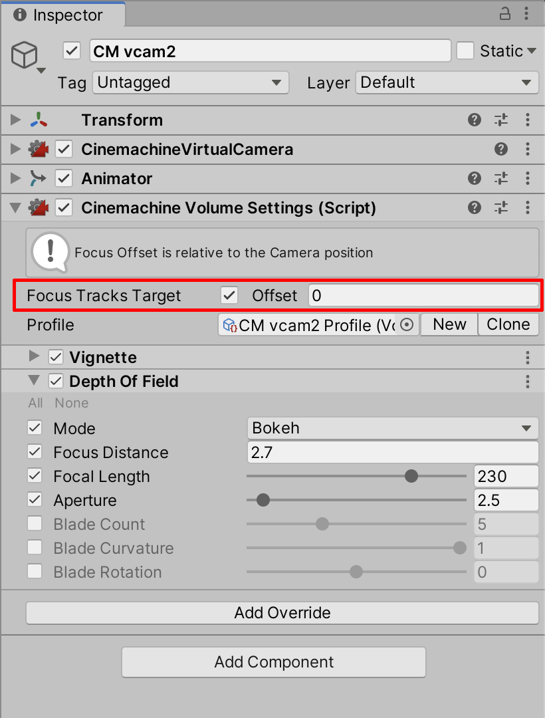
Task: Click the Inspector lock icon
Action: pos(505,14)
